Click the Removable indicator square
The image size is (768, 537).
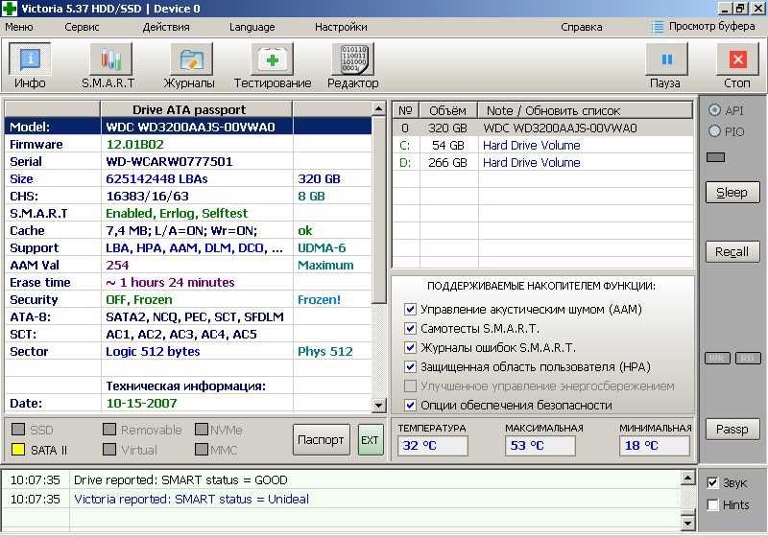(x=109, y=430)
